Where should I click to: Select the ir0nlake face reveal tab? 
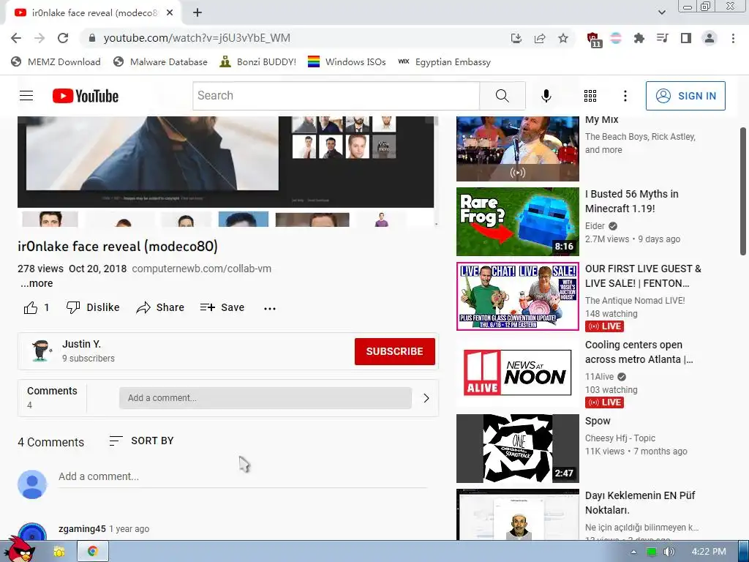tap(93, 13)
